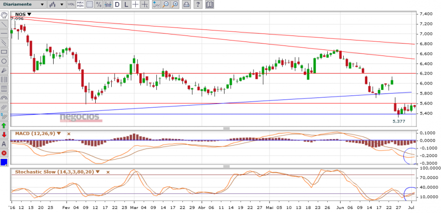
Task: Add a green up arrow marker
Action: pyautogui.click(x=4, y=125)
